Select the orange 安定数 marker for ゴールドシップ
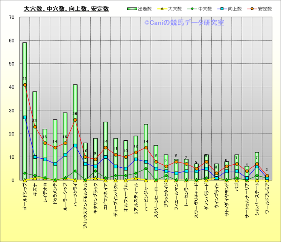Viewport: 281px width, 242px height. coord(25,85)
